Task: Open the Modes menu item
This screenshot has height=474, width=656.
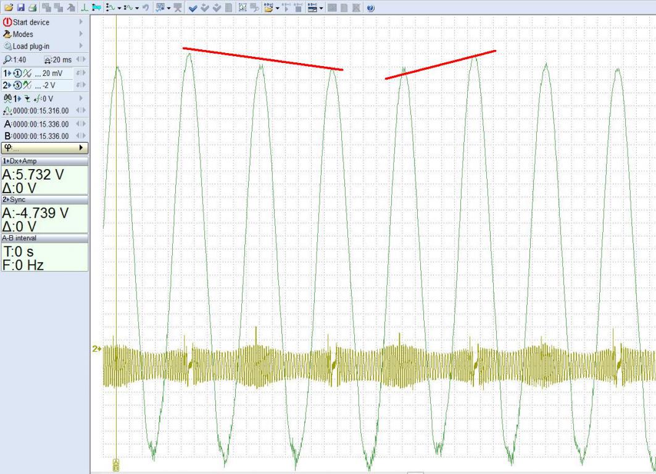Action: (x=23, y=35)
